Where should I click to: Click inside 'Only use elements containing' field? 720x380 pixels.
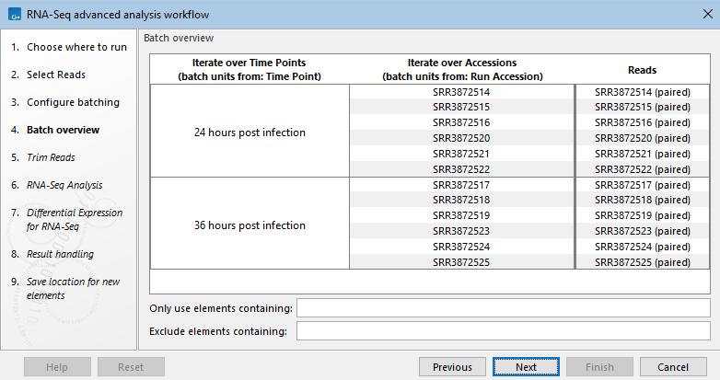[503, 307]
